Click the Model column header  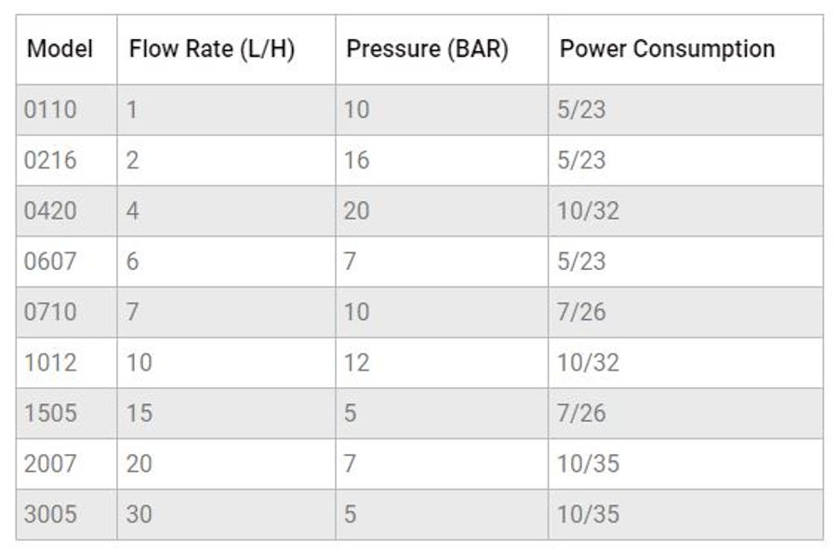[60, 49]
